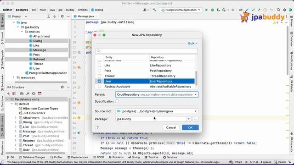The width and height of the screenshot is (294, 165).
Task: Select PostgresTwitterApplication in Project tree
Action: click(x=46, y=73)
